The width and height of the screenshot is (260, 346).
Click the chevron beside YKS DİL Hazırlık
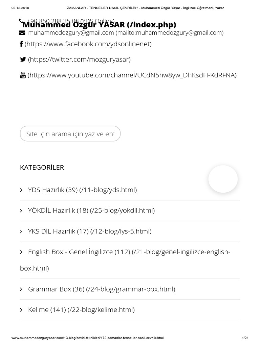pos(21,231)
